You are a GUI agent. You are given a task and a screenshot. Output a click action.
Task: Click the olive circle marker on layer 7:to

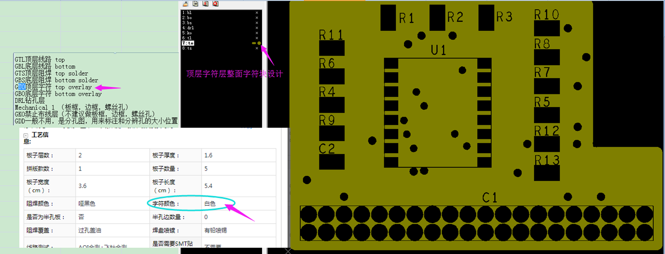pos(260,43)
